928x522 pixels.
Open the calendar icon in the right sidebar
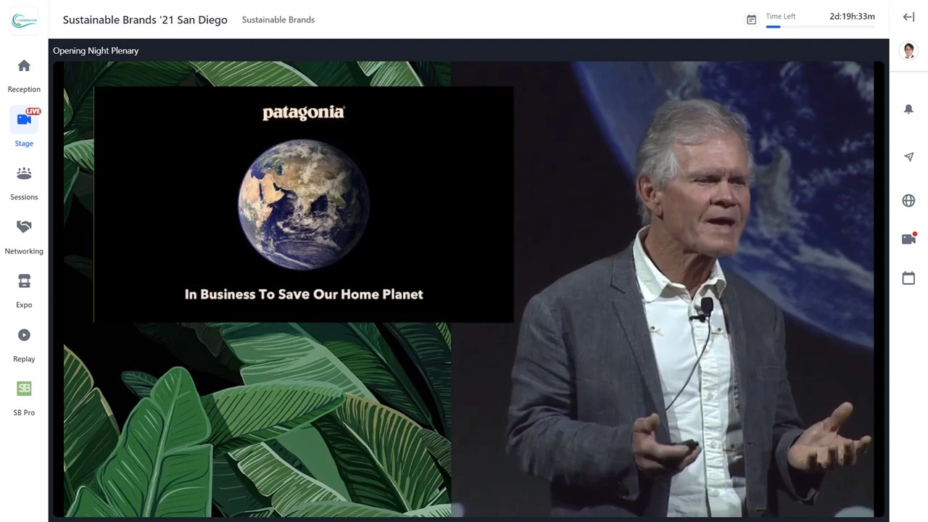pyautogui.click(x=908, y=278)
